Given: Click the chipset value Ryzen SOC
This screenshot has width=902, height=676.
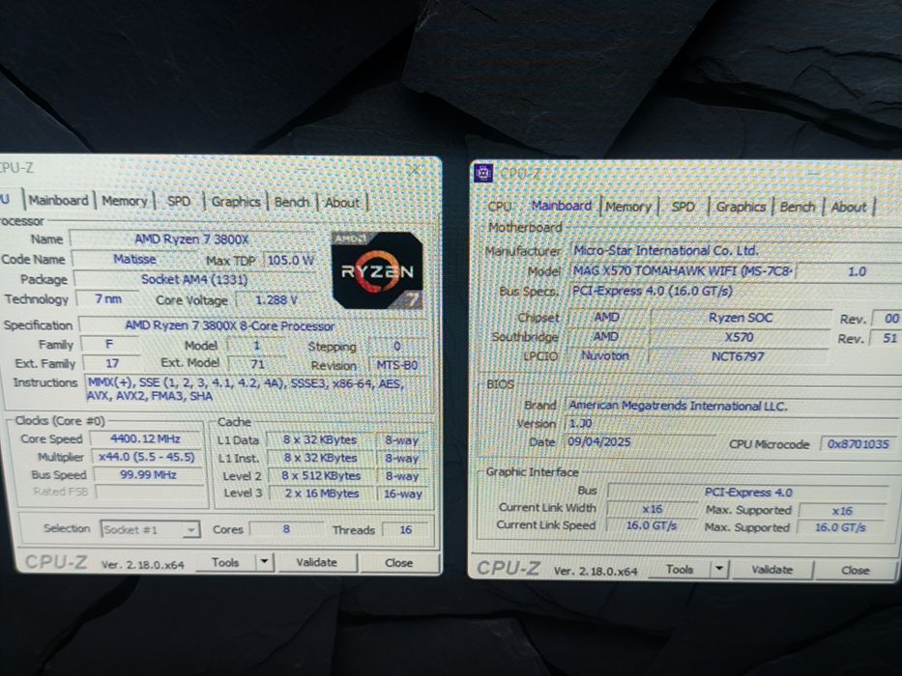Looking at the screenshot, I should tap(740, 318).
